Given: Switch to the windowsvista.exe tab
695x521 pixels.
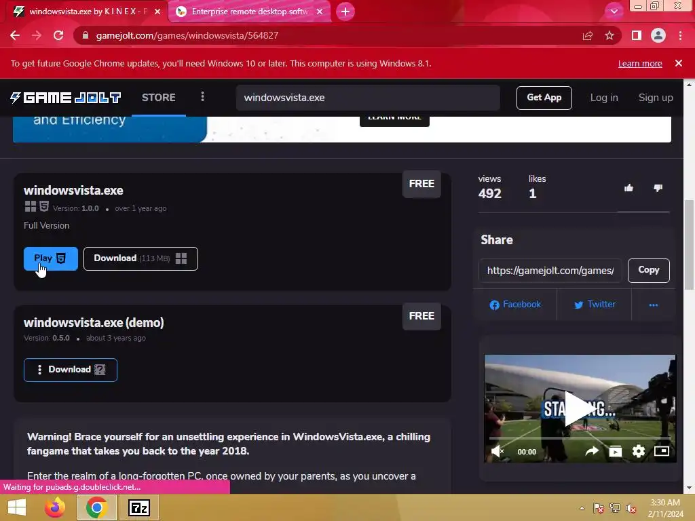Looking at the screenshot, I should 86,12.
